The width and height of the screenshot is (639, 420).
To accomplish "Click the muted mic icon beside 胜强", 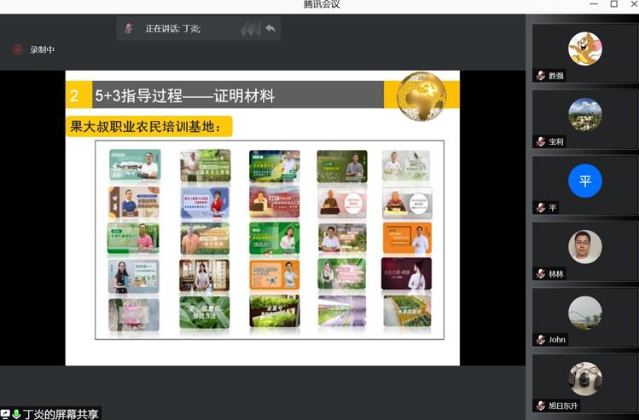I will [x=541, y=76].
